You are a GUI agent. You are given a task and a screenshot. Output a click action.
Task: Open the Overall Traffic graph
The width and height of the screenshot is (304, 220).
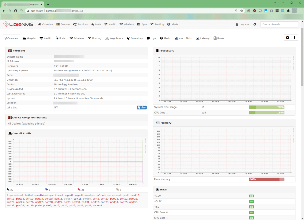click(77, 162)
